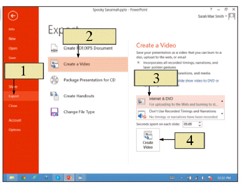Click the muted speaker timings icon
This screenshot has width=242, height=186.
[142, 115]
